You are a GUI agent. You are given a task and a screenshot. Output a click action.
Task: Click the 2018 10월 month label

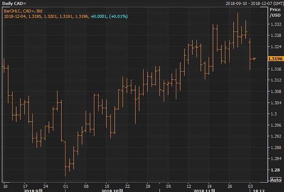point(112,190)
